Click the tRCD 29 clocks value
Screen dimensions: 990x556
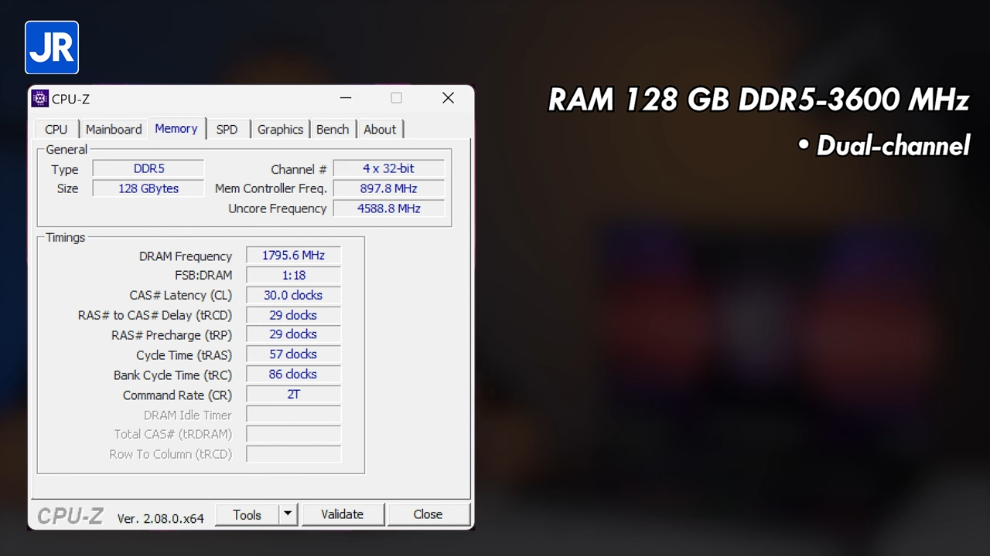point(293,315)
